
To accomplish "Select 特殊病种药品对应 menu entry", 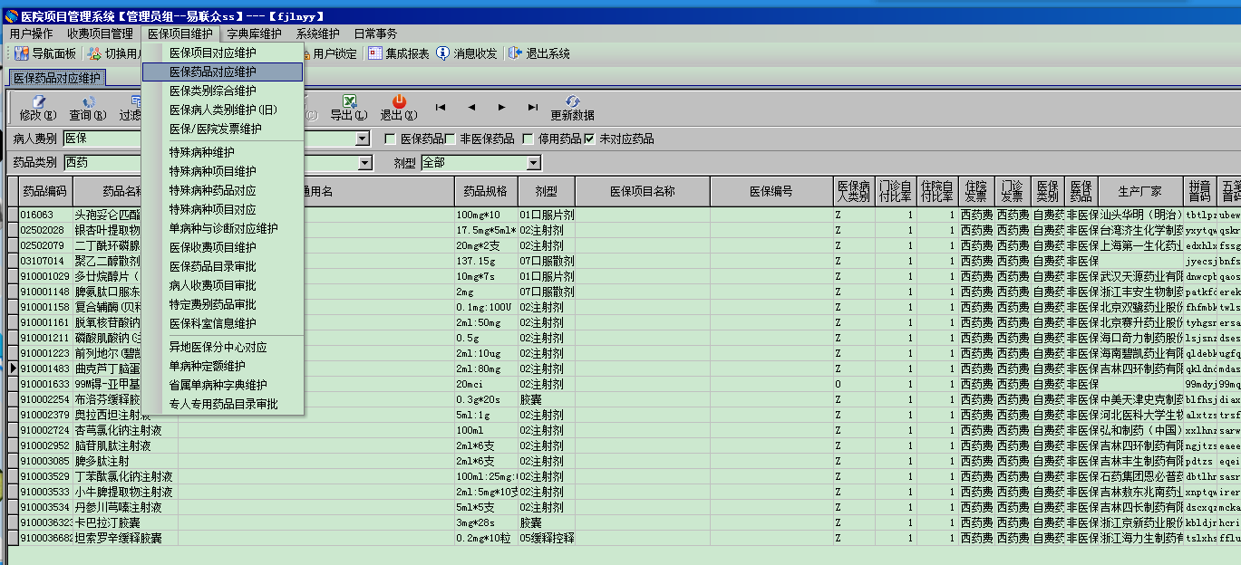I will [223, 190].
